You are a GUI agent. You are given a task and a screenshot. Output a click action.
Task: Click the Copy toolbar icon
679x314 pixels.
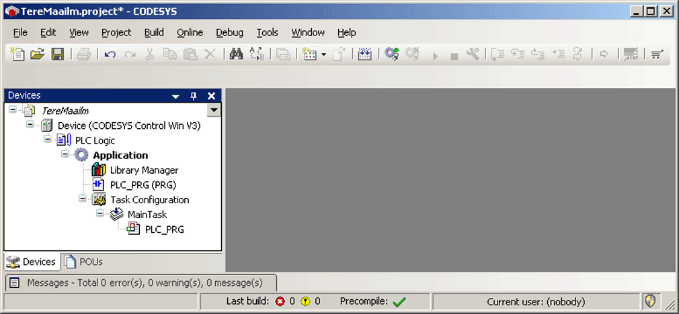click(169, 54)
